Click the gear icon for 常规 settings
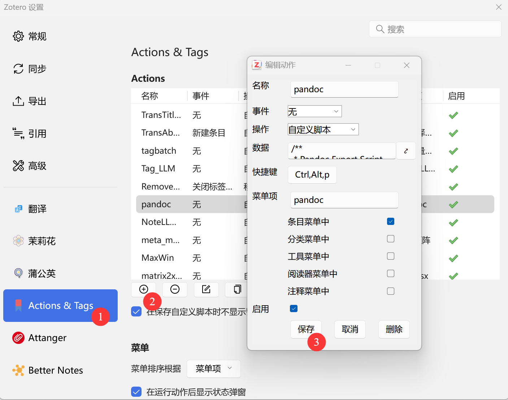The image size is (508, 400). (x=18, y=36)
